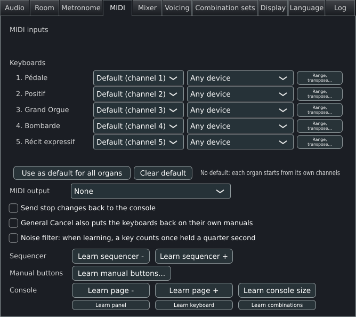Switch to the Audio tab
356x317 pixels.
click(x=15, y=8)
